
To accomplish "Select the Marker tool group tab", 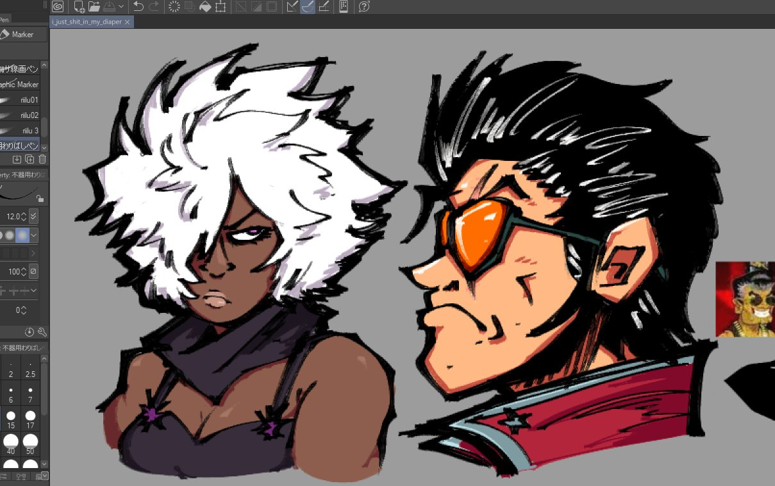I will tap(23, 35).
